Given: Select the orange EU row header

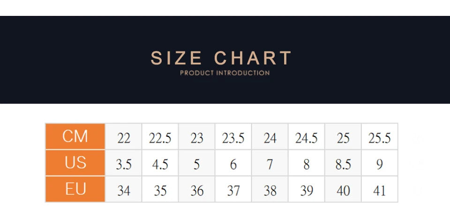Looking at the screenshot, I should click(x=75, y=189).
